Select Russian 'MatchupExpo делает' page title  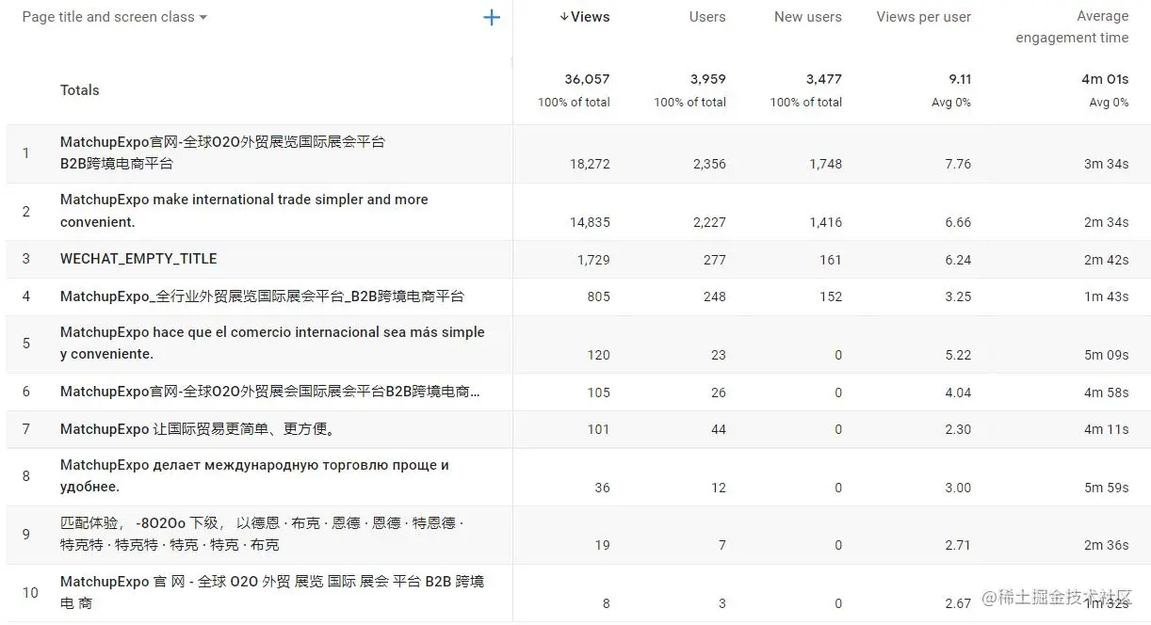click(x=254, y=475)
